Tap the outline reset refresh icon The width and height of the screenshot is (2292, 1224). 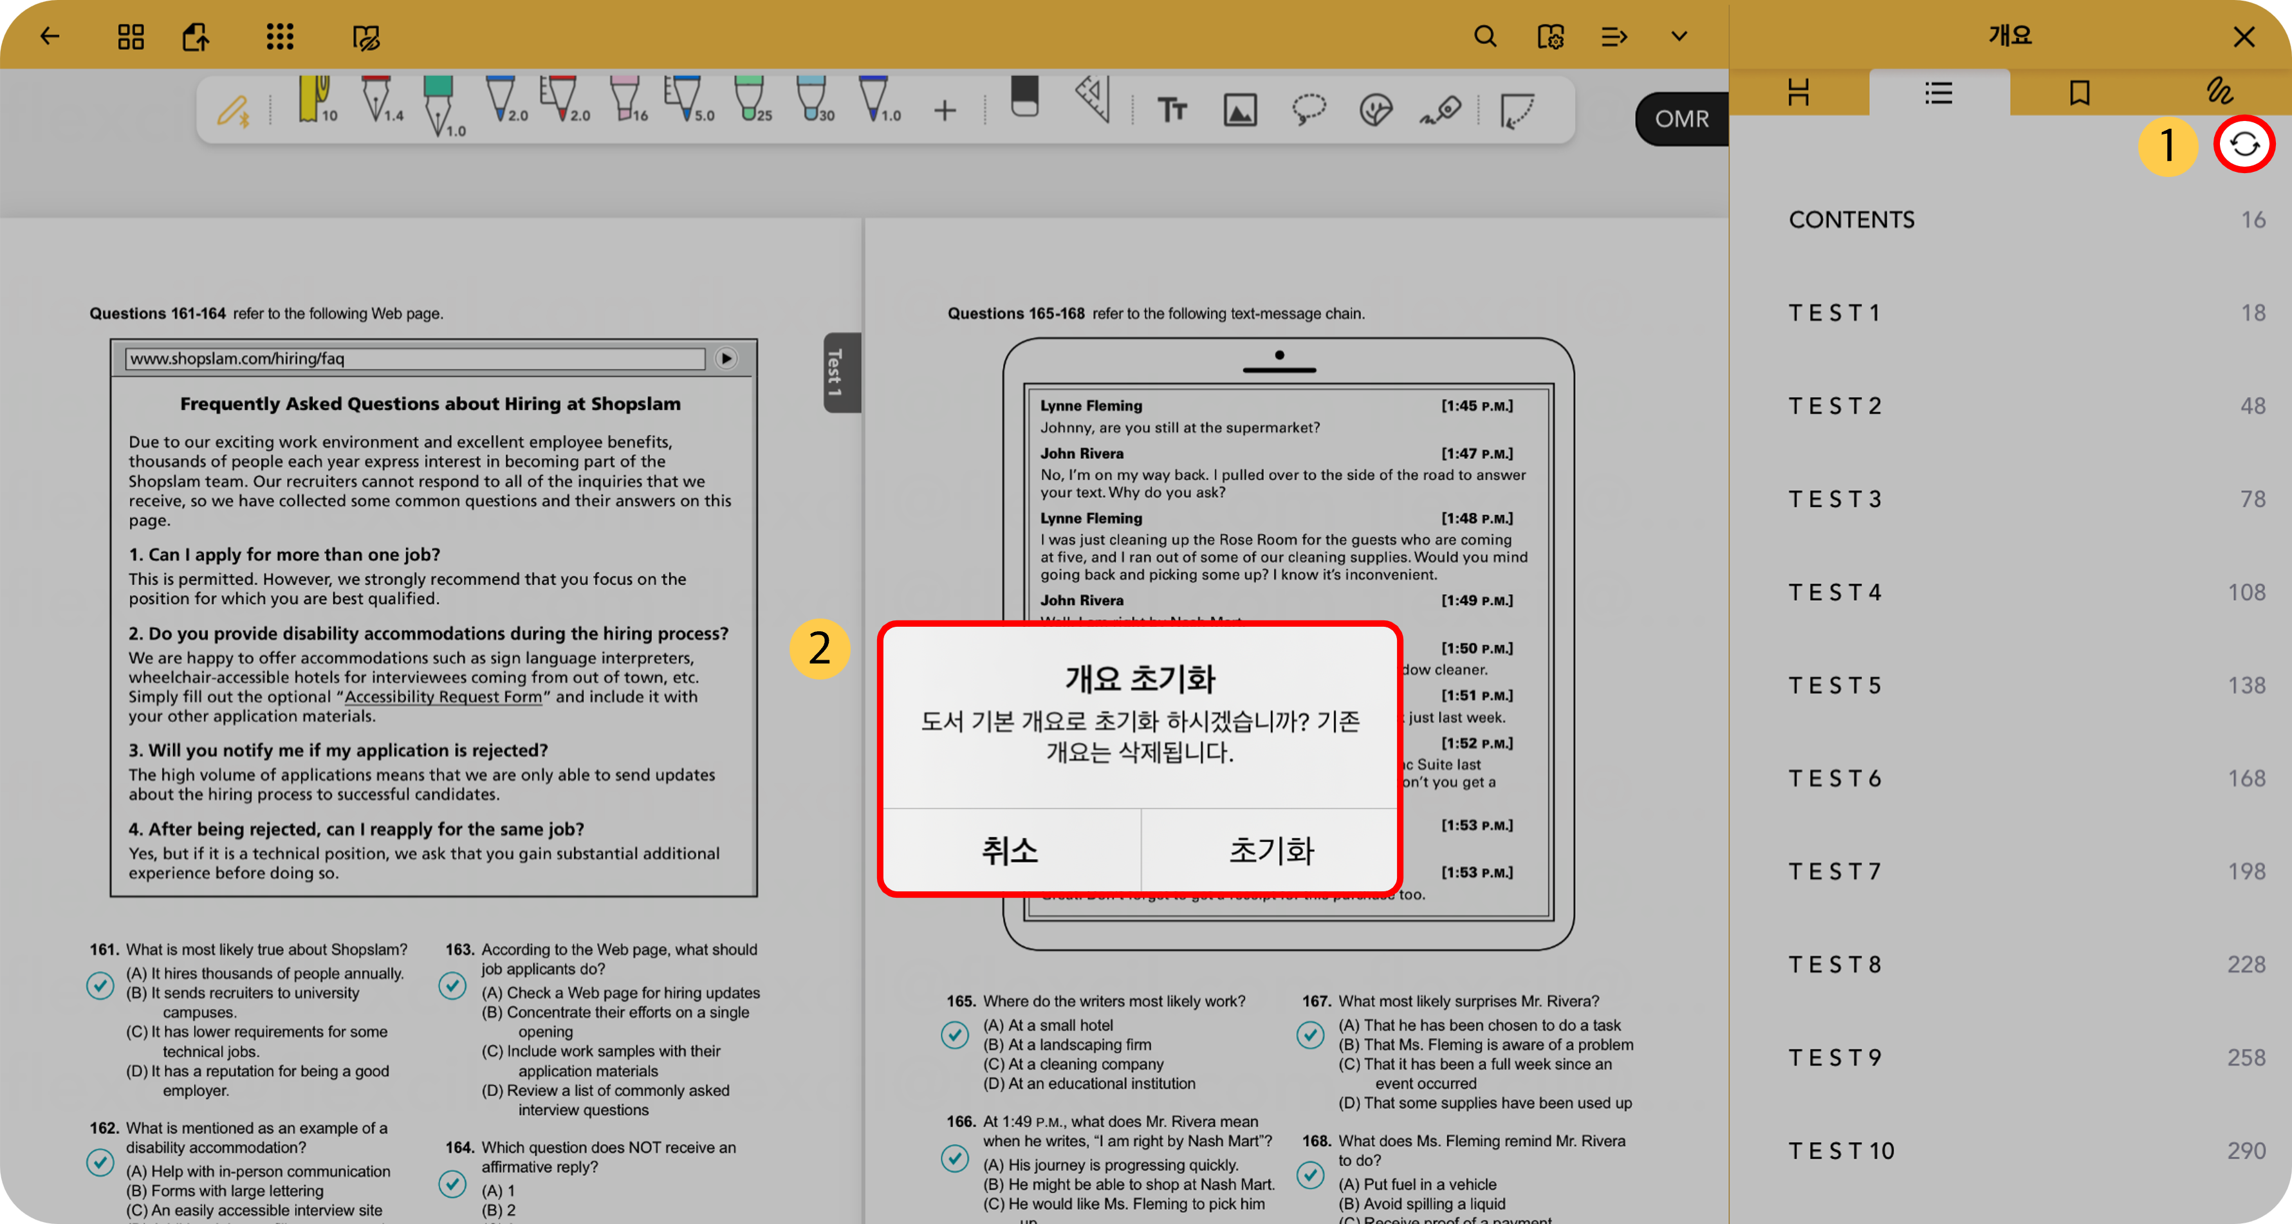tap(2244, 144)
